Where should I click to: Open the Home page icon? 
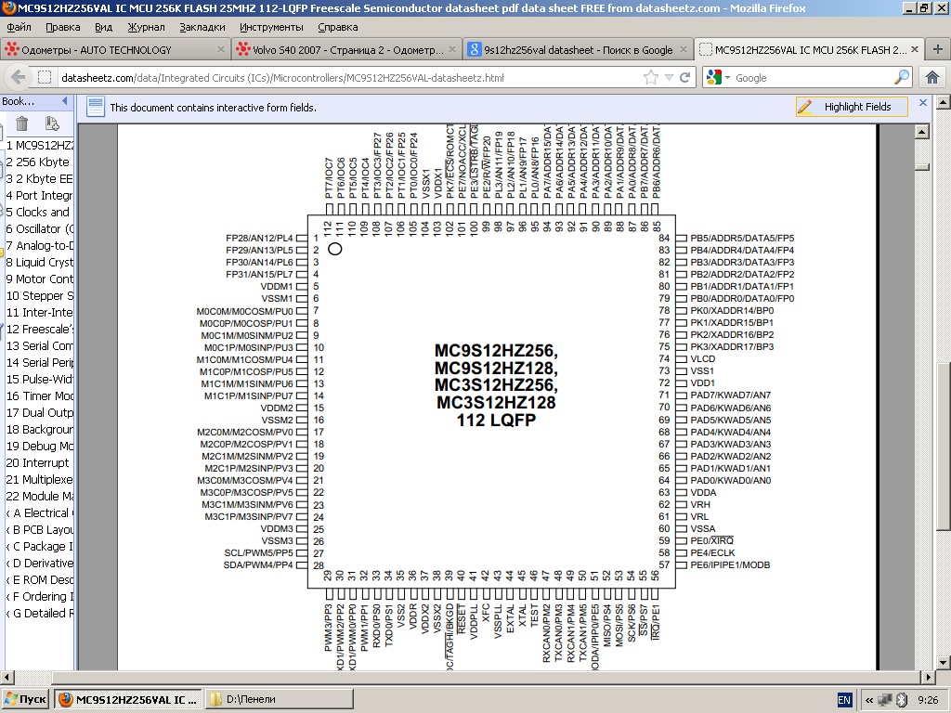(x=932, y=78)
